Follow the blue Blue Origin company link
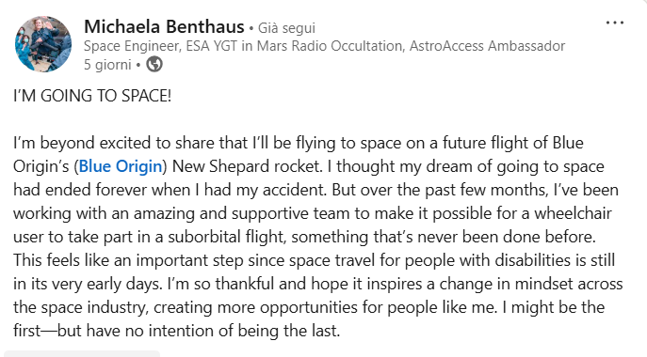647x357 pixels. pos(121,166)
